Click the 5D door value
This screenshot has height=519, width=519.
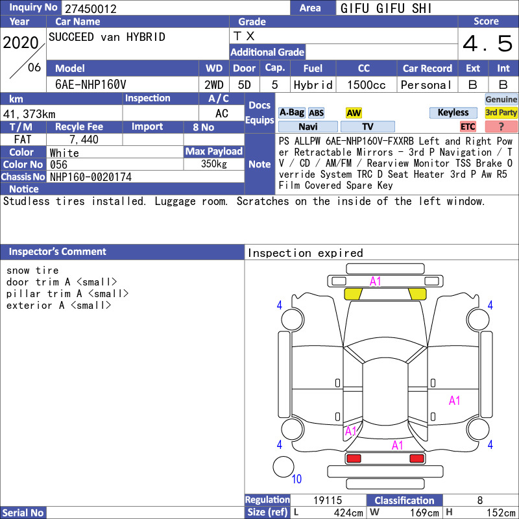coord(245,85)
